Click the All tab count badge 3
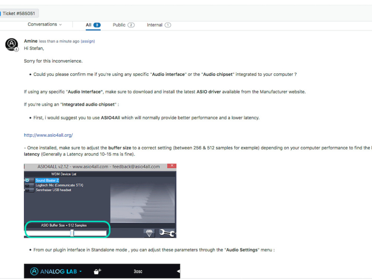This screenshot has height=279, width=372. [97, 25]
